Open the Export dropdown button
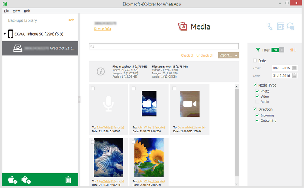 [x=228, y=56]
